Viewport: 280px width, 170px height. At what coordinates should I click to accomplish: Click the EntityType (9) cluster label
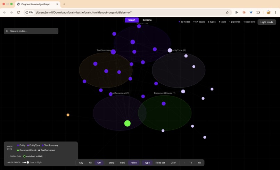coord(179,50)
